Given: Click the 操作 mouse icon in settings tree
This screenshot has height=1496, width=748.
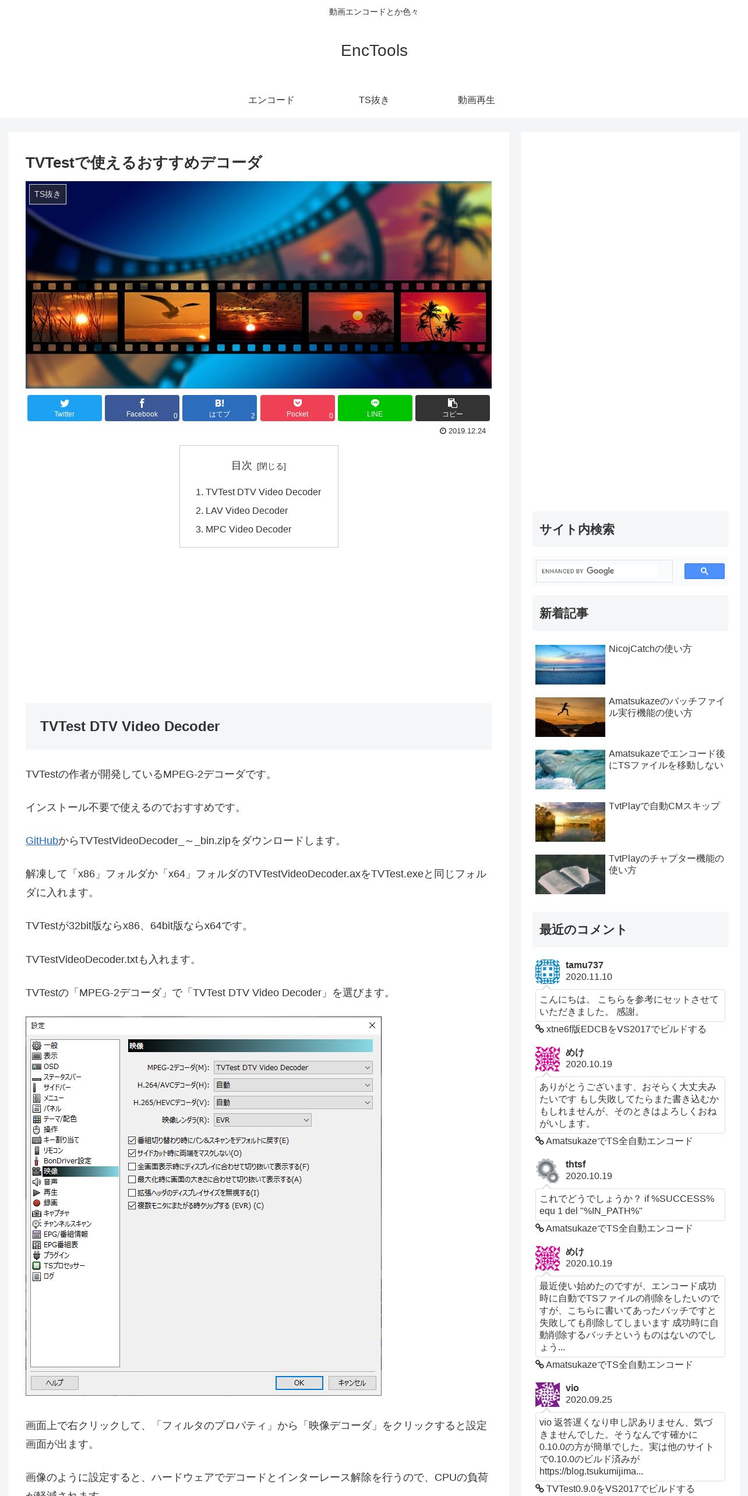Looking at the screenshot, I should click(x=37, y=1129).
